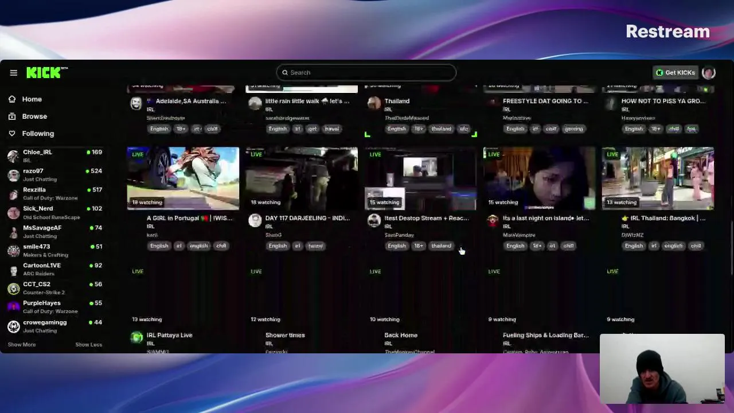Click the Restream logo overlay
This screenshot has width=734, height=413.
click(667, 32)
